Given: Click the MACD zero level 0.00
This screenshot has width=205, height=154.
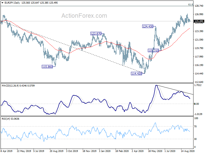Looking at the screenshot, I should [x=197, y=104].
